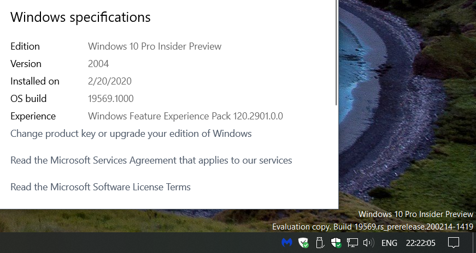Image resolution: width=476 pixels, height=253 pixels.
Task: Open Microsoft Services Agreement link
Action: coord(151,160)
